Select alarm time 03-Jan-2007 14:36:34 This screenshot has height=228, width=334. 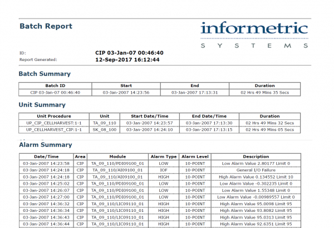[x=46, y=211]
